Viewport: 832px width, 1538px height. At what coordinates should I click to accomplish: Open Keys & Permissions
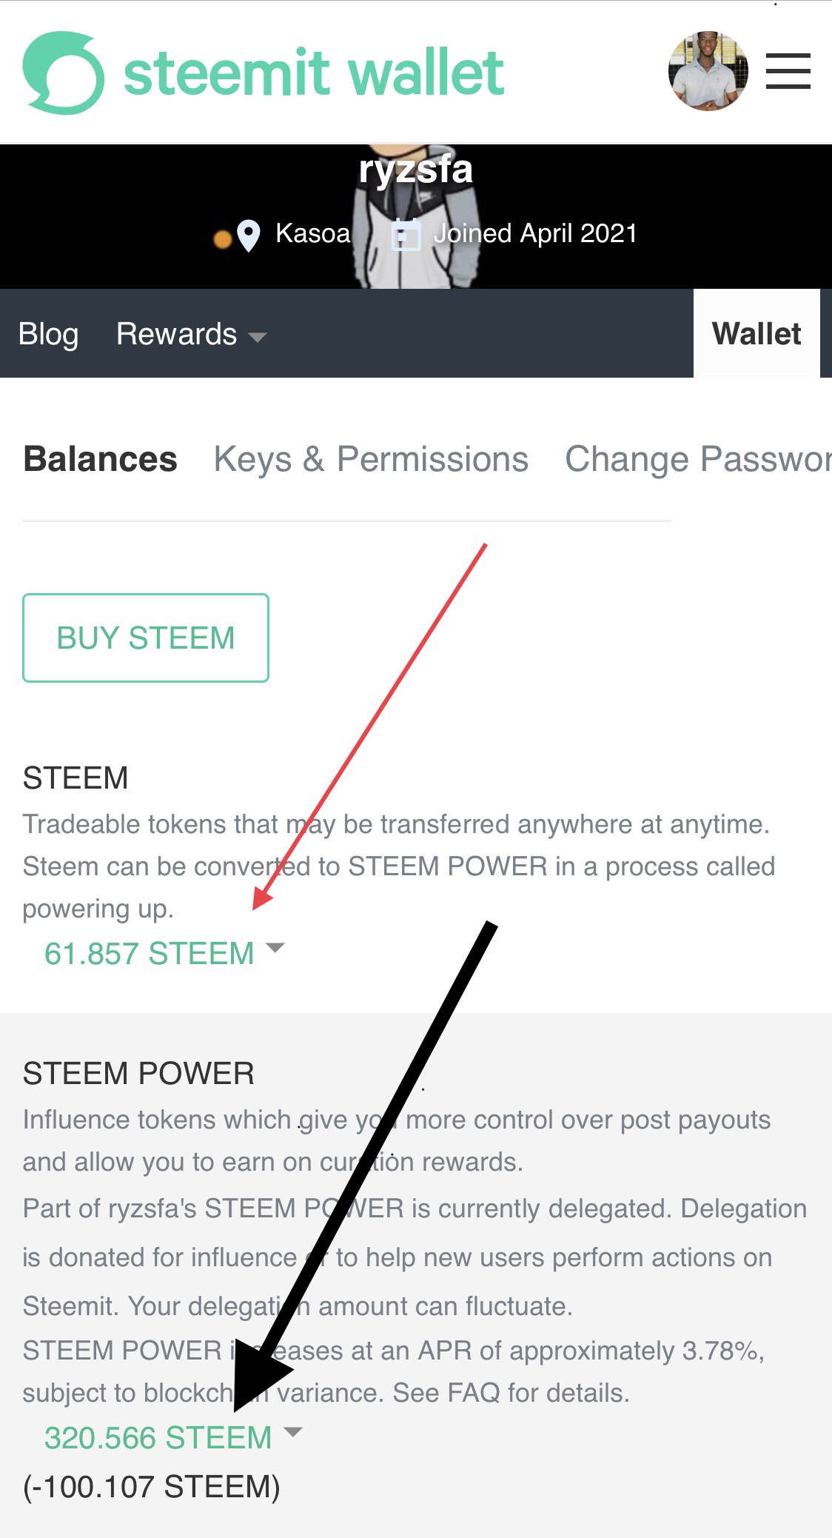click(371, 459)
